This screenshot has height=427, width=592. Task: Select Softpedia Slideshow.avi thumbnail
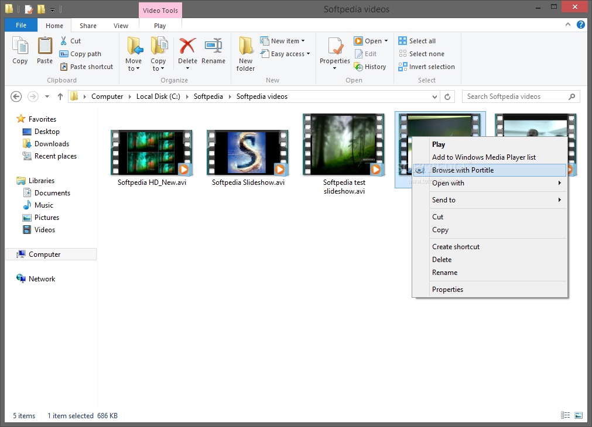[248, 153]
